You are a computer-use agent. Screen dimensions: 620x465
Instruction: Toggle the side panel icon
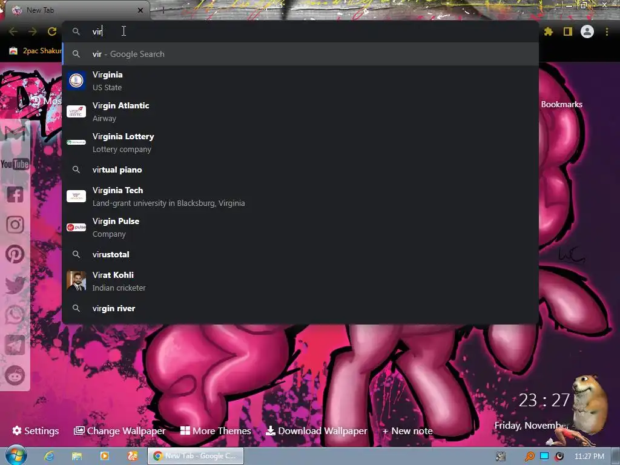pyautogui.click(x=568, y=31)
